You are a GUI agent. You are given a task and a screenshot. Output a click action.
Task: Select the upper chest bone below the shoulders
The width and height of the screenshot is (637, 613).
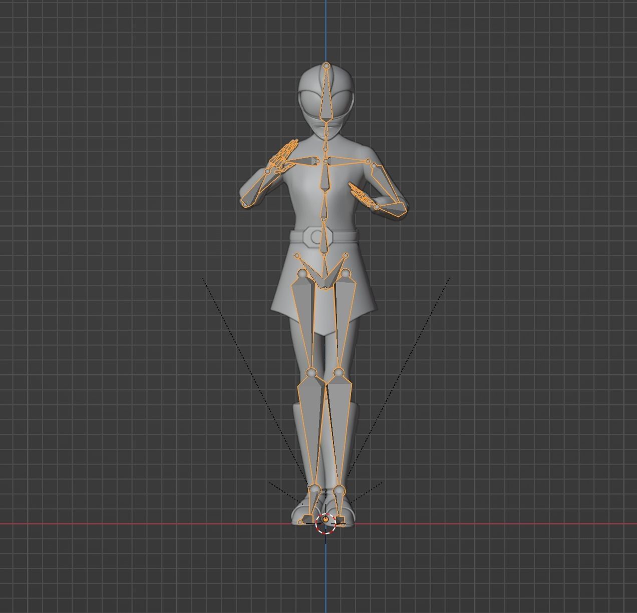[x=326, y=175]
